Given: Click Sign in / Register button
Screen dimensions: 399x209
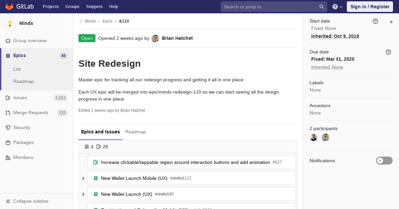Looking at the screenshot, I should [x=370, y=7].
